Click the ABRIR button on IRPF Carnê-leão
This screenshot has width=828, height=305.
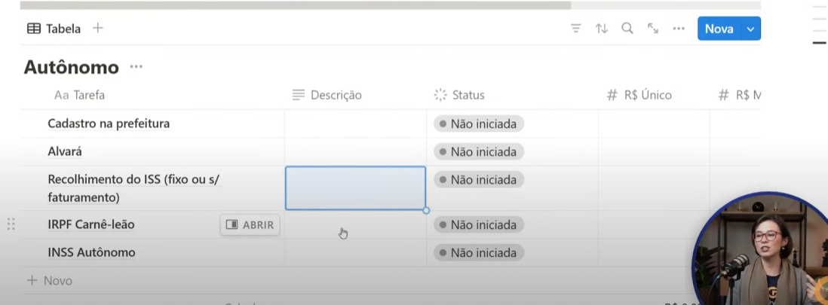[250, 224]
